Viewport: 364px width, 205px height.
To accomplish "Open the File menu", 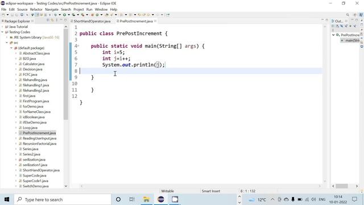I will (x=4, y=9).
